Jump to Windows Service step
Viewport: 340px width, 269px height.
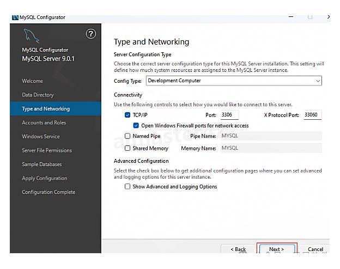(40, 137)
